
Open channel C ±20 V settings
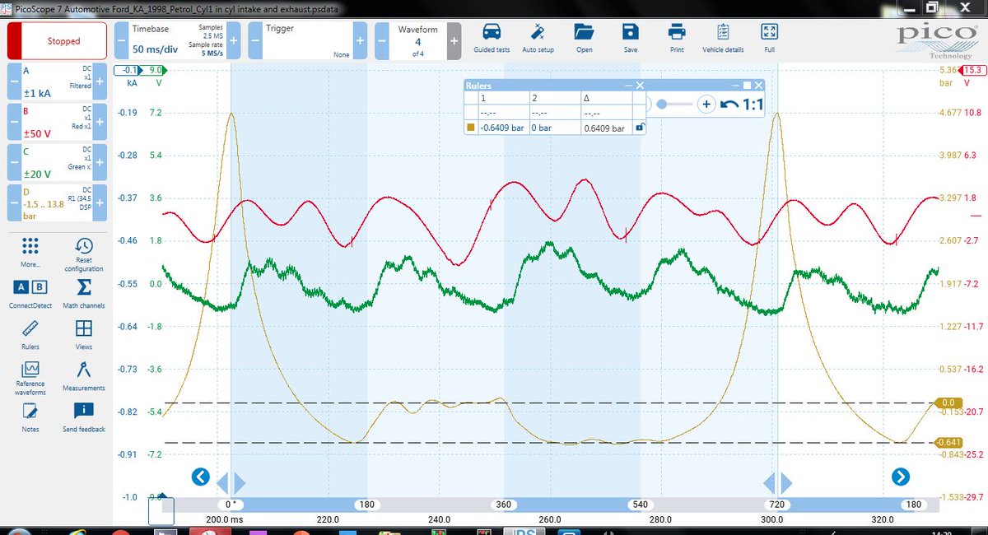click(x=57, y=162)
